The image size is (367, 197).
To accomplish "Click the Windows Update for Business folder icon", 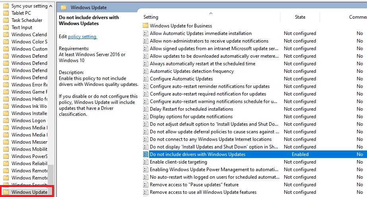I will [x=146, y=25].
